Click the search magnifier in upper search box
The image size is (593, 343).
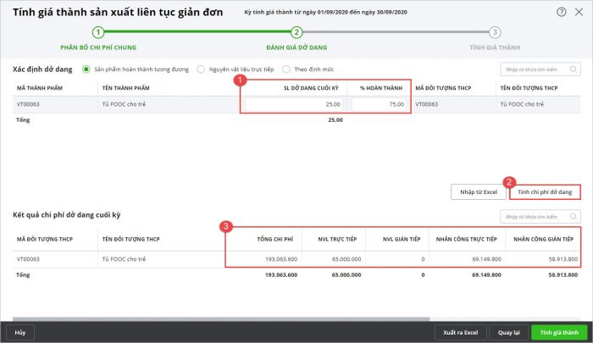click(574, 70)
